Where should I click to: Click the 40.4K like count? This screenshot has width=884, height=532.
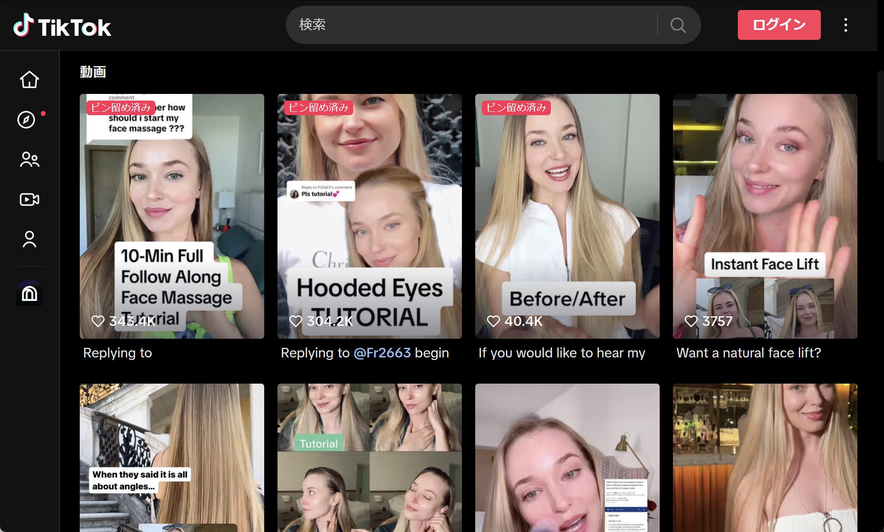(523, 321)
